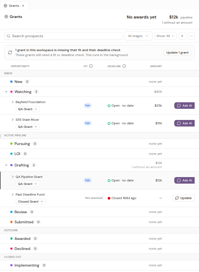This screenshot has width=199, height=272.
Task: Select the Declined stage row
Action: (x=100, y=249)
